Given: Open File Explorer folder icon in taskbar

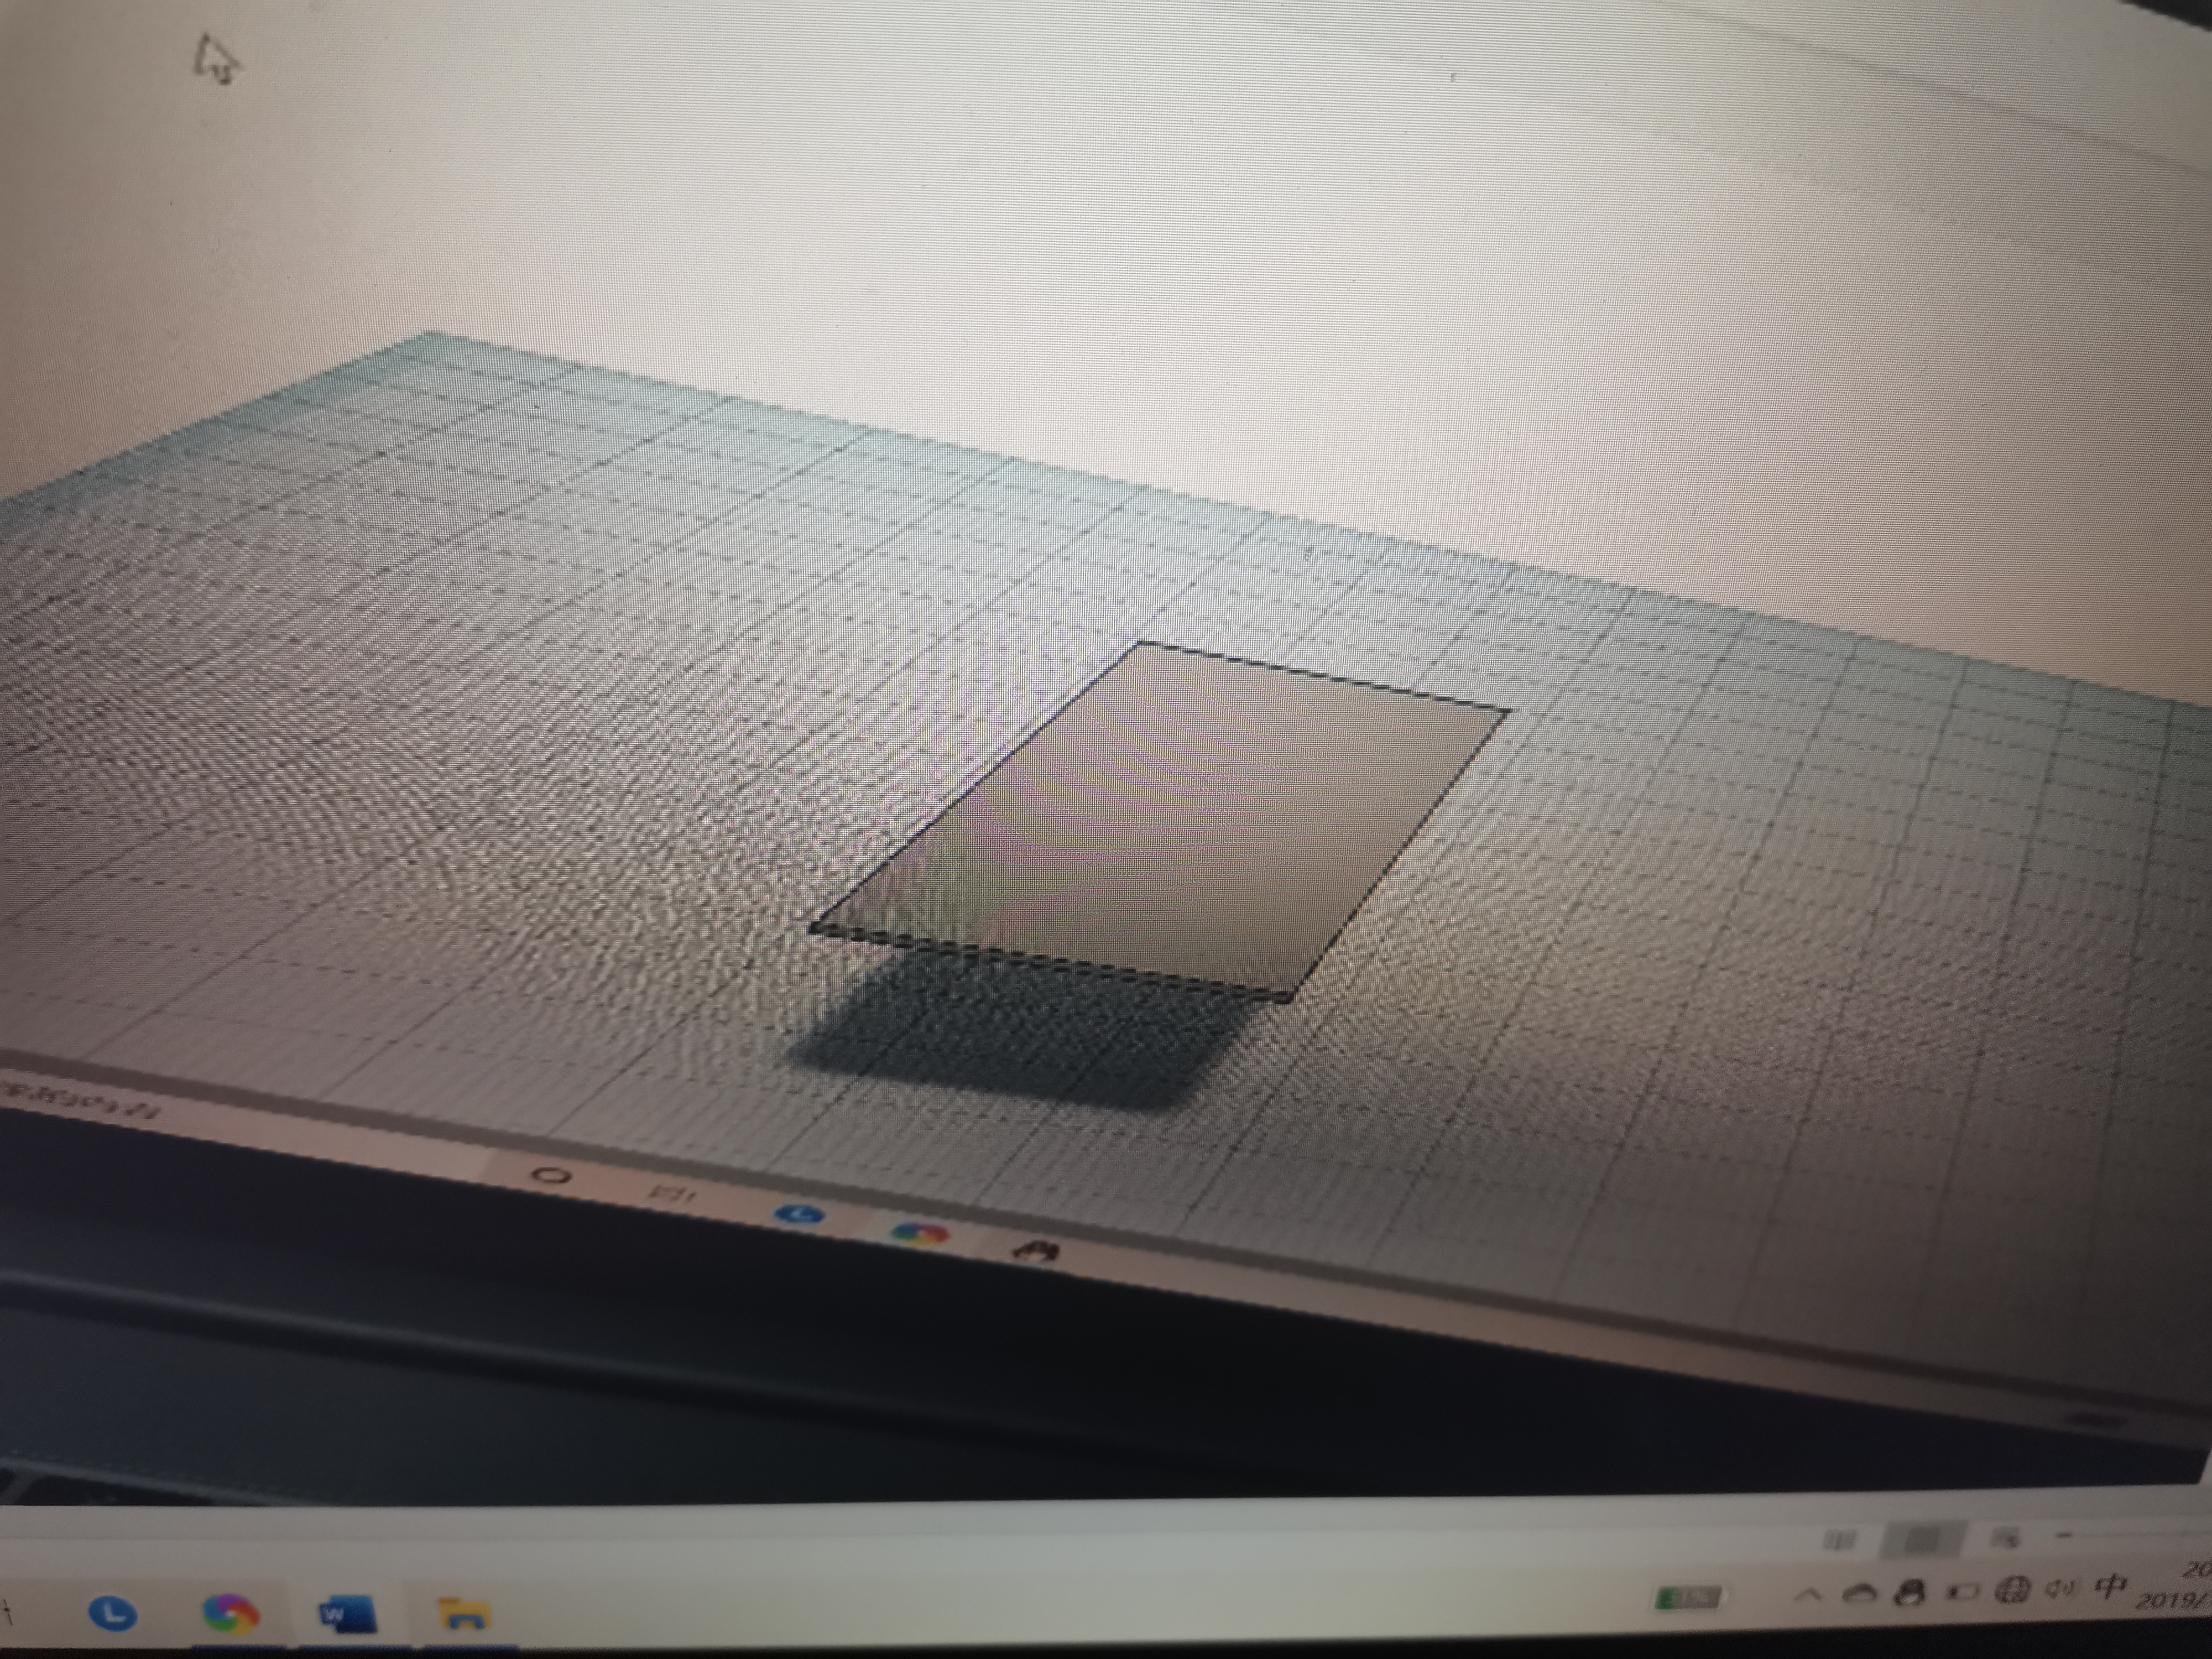Looking at the screenshot, I should pyautogui.click(x=465, y=1614).
